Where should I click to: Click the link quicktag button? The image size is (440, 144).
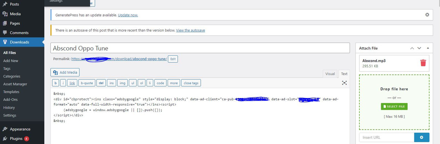point(72,83)
